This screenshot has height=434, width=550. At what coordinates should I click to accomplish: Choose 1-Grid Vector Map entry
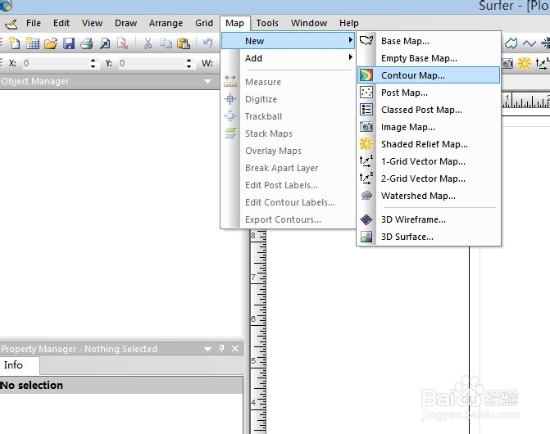(429, 161)
